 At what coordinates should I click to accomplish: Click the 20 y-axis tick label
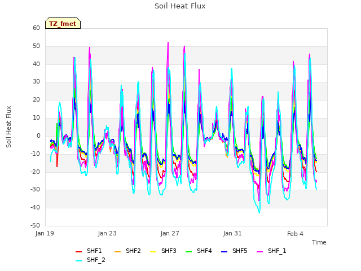point(36,99)
